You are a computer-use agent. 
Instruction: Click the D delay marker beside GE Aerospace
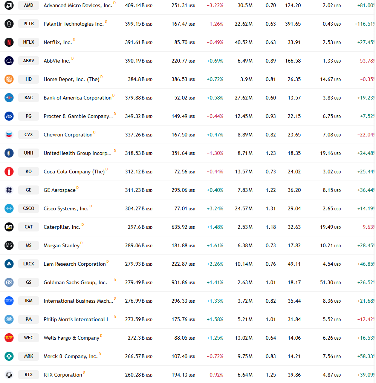tap(77, 188)
